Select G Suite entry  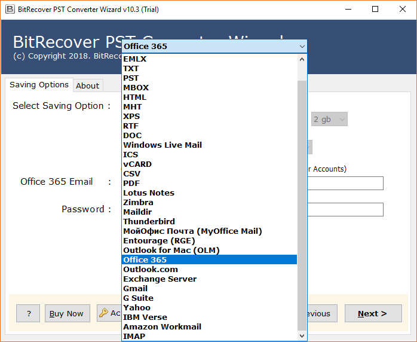pos(209,298)
